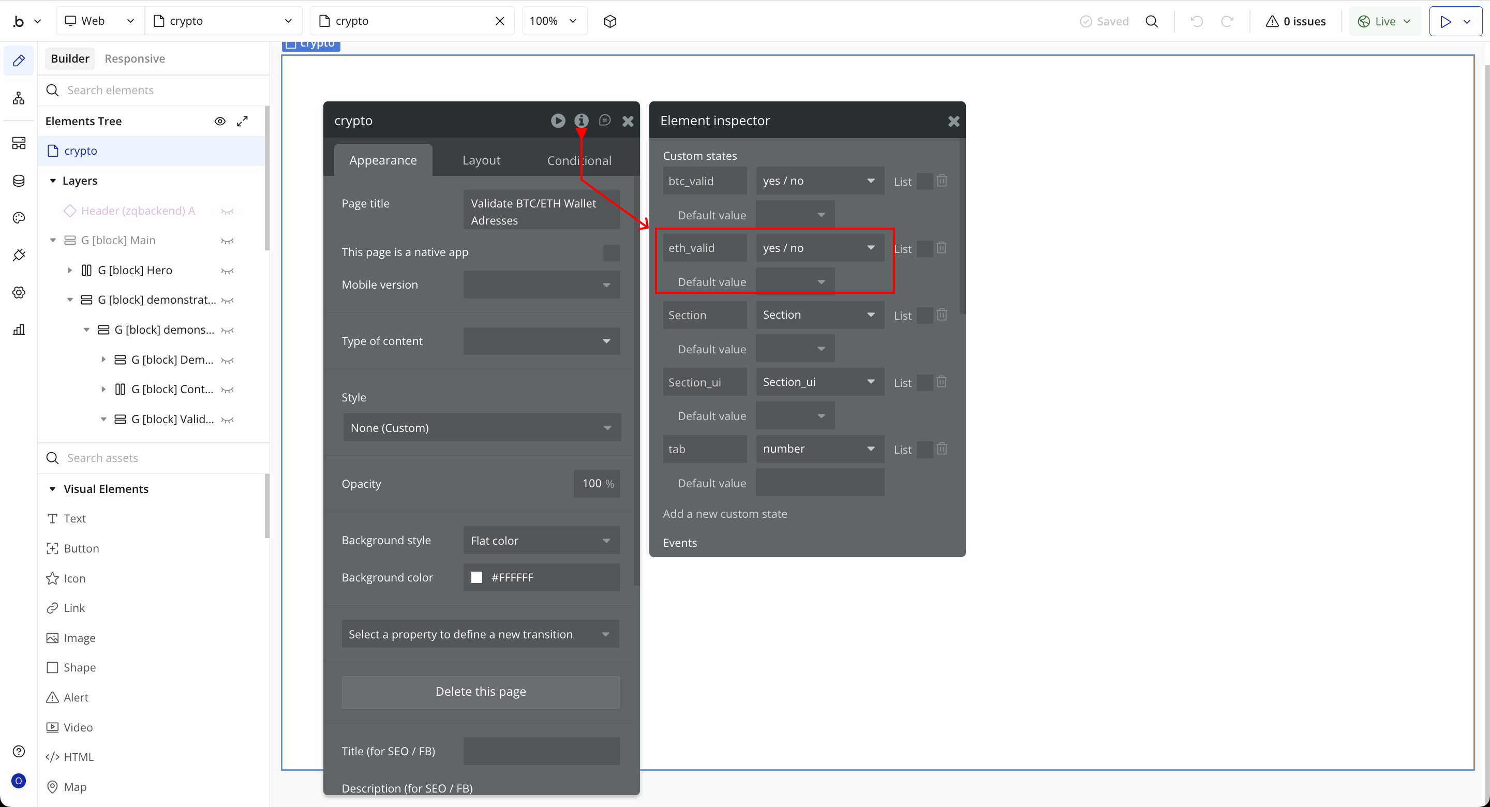The image size is (1490, 807).
Task: Open the Workflow tab icon in sidebar
Action: [x=19, y=98]
